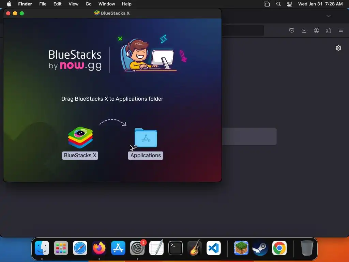This screenshot has height=262, width=349.
Task: Minimize the BlueStacks X installer window
Action: [15, 13]
